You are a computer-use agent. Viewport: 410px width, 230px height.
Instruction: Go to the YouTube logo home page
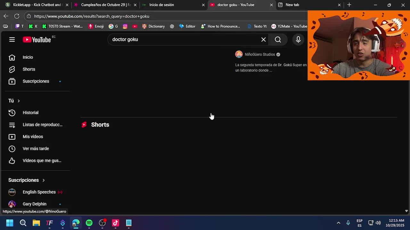pyautogui.click(x=37, y=40)
